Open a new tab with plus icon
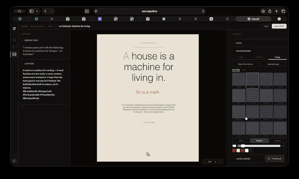The image size is (299, 179). click(277, 11)
